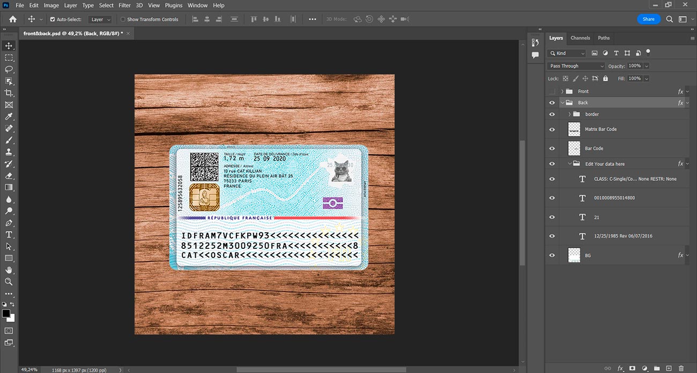Hide the Back group layer
This screenshot has width=697, height=373.
pos(552,103)
